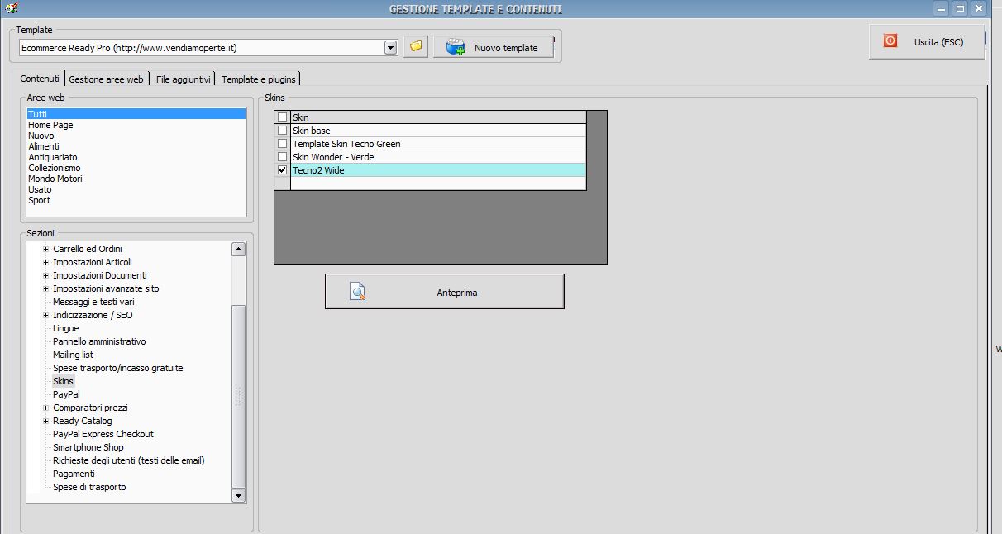1002x534 pixels.
Task: Toggle the Skin header checkbox
Action: [x=283, y=117]
